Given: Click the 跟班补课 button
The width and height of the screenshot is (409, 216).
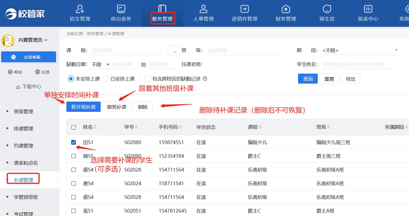Looking at the screenshot, I should click(117, 107).
